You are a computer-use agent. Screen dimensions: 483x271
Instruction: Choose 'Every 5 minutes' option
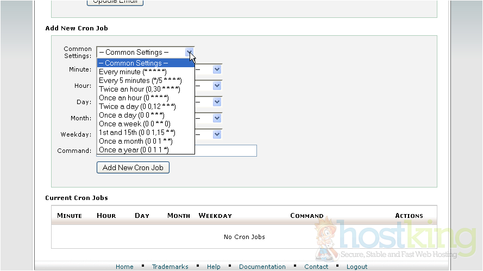(x=140, y=80)
